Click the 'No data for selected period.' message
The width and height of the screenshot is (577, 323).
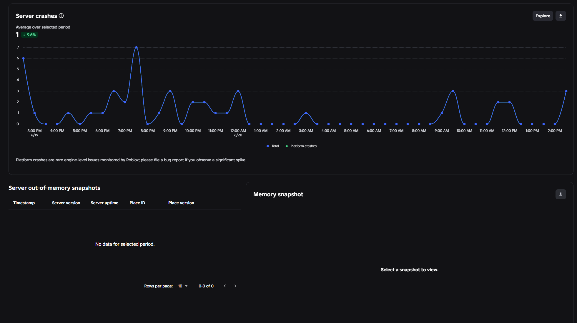[x=125, y=244]
